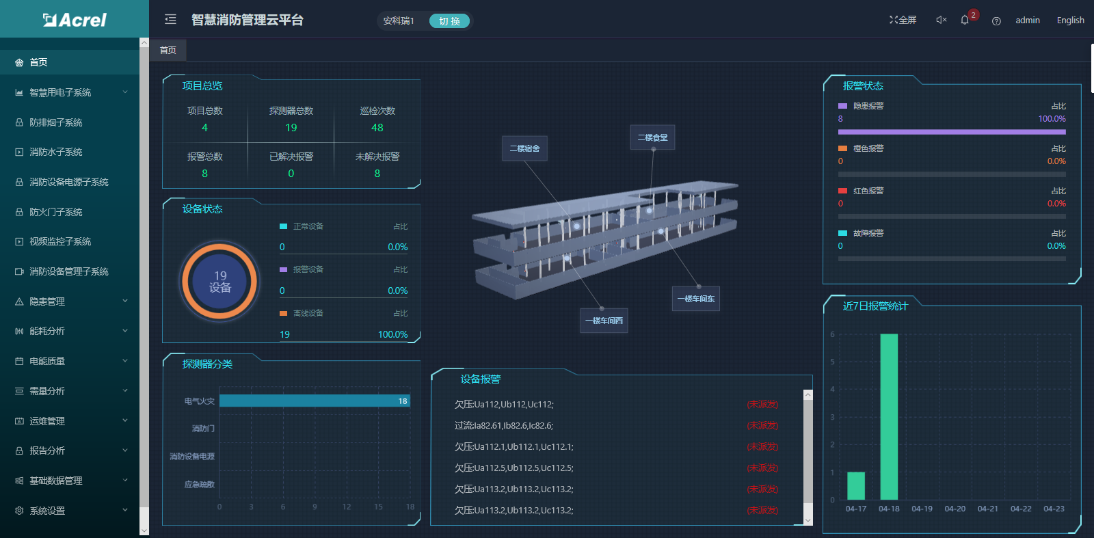The height and width of the screenshot is (538, 1094).
Task: Open the admin user menu
Action: (x=1028, y=21)
